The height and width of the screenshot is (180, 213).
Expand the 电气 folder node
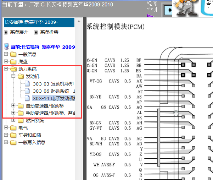6,127
